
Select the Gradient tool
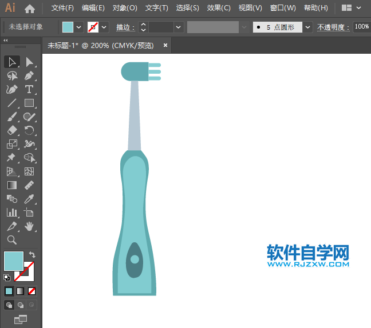click(12, 185)
